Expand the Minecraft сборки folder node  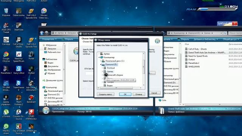coord(102,75)
